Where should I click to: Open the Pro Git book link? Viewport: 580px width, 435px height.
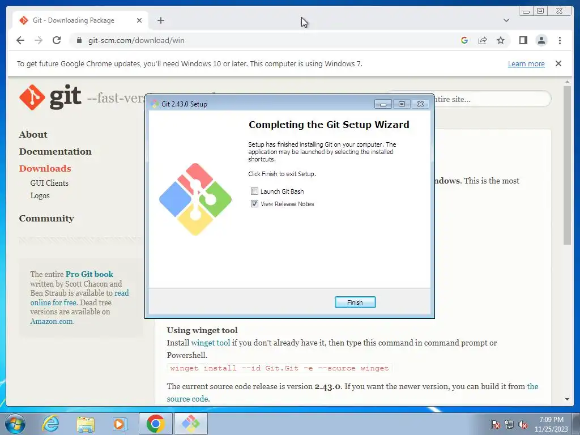coord(89,274)
